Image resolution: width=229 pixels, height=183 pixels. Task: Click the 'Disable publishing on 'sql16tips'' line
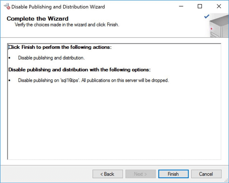(94, 80)
